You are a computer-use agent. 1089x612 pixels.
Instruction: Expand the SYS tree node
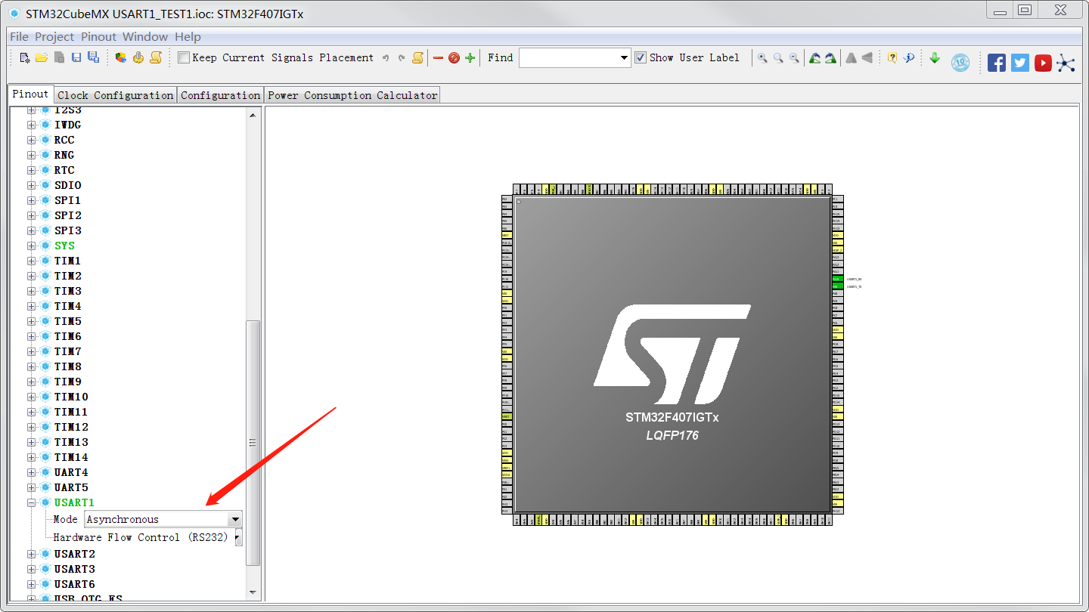click(x=32, y=246)
